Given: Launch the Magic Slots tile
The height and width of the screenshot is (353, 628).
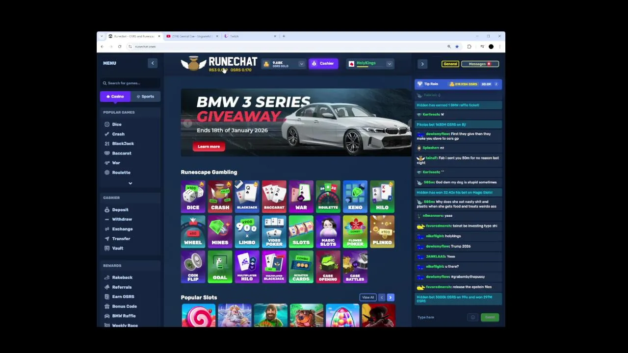Looking at the screenshot, I should [x=328, y=232].
